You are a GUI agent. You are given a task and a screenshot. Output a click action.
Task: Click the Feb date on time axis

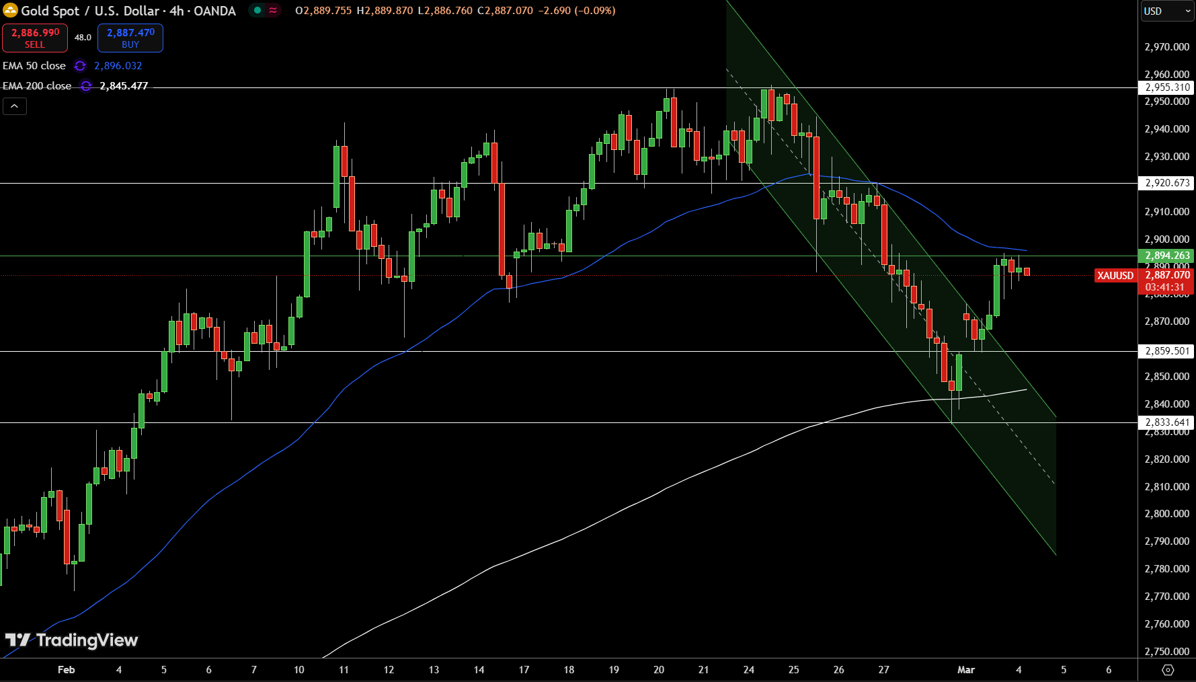click(67, 670)
